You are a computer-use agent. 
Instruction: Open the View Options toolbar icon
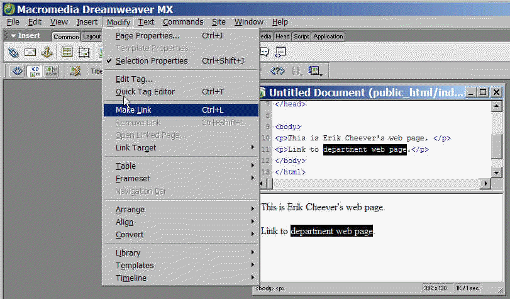[x=315, y=71]
